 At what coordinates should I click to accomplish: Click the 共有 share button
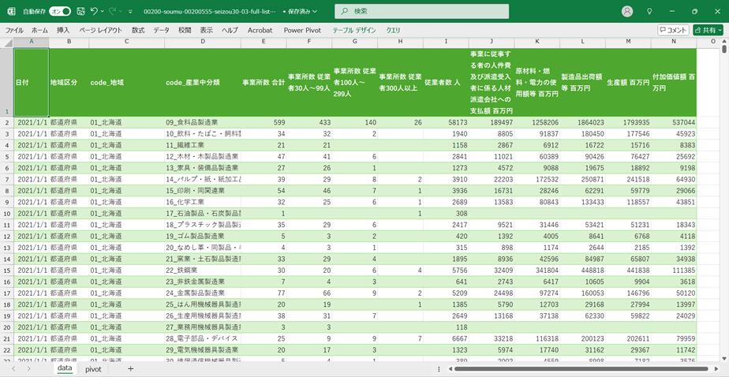(x=708, y=30)
